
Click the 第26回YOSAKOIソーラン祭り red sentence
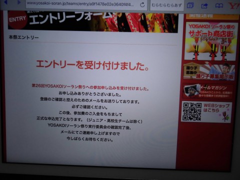(x=90, y=87)
